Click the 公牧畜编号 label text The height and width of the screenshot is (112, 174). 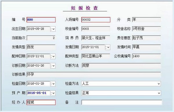pos(122,56)
